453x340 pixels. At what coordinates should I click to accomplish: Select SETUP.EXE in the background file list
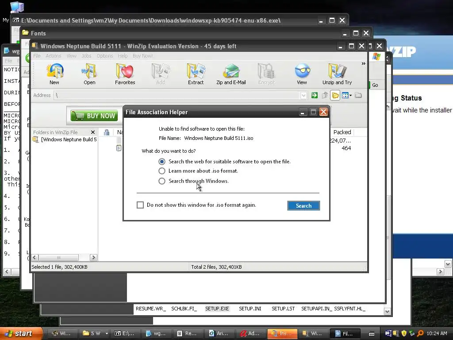[217, 309]
